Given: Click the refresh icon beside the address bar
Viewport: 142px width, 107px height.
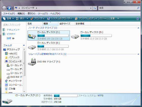Looking at the screenshot, I should pos(95,8).
